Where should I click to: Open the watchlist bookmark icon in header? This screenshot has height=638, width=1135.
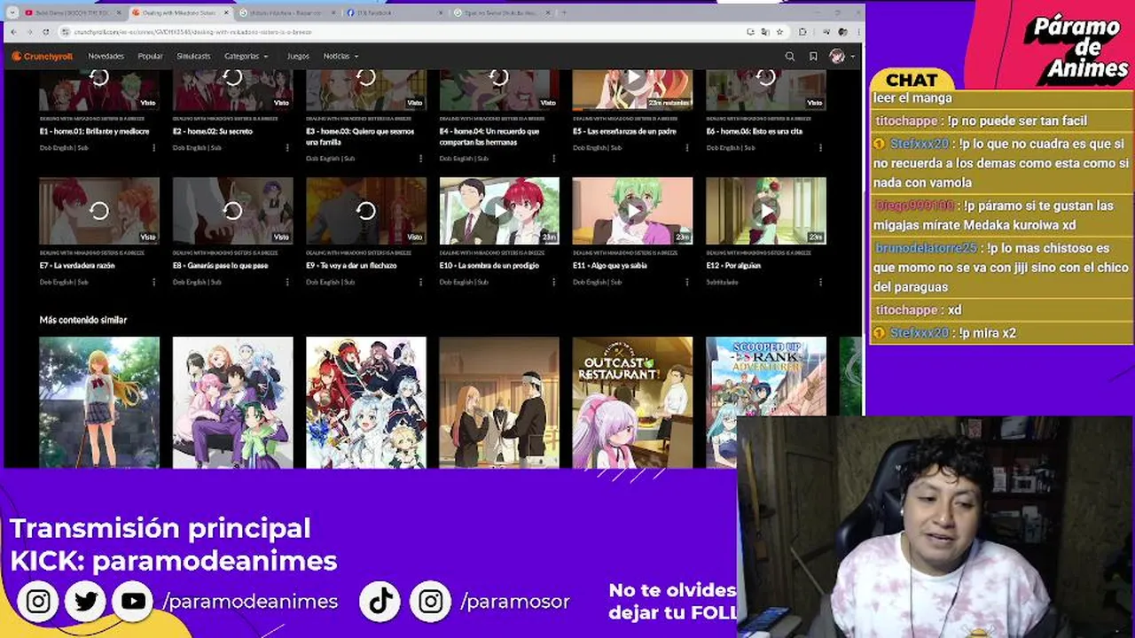pyautogui.click(x=813, y=56)
